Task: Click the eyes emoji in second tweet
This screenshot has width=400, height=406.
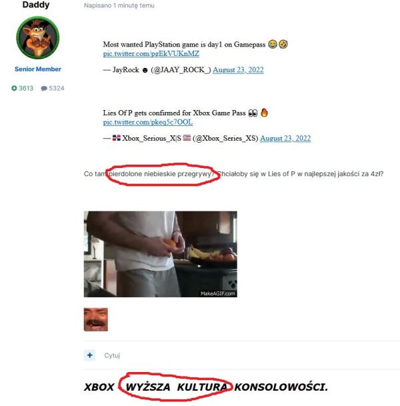Action: 253,113
